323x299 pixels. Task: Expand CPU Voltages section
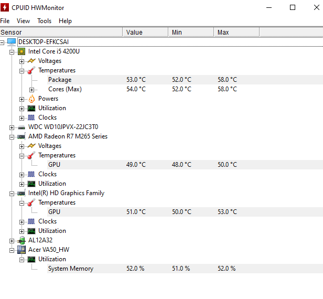coord(21,61)
